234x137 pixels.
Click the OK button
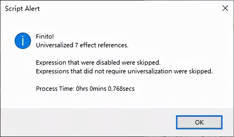(199, 123)
